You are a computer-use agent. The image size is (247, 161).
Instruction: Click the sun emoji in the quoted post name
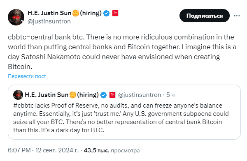tap(73, 95)
